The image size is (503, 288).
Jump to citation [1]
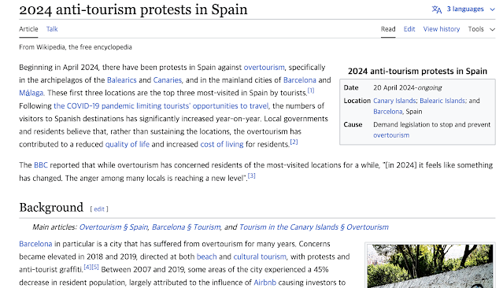click(311, 90)
